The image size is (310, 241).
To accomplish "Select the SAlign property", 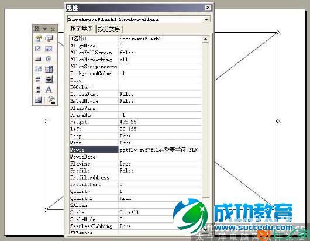I will coord(94,205).
